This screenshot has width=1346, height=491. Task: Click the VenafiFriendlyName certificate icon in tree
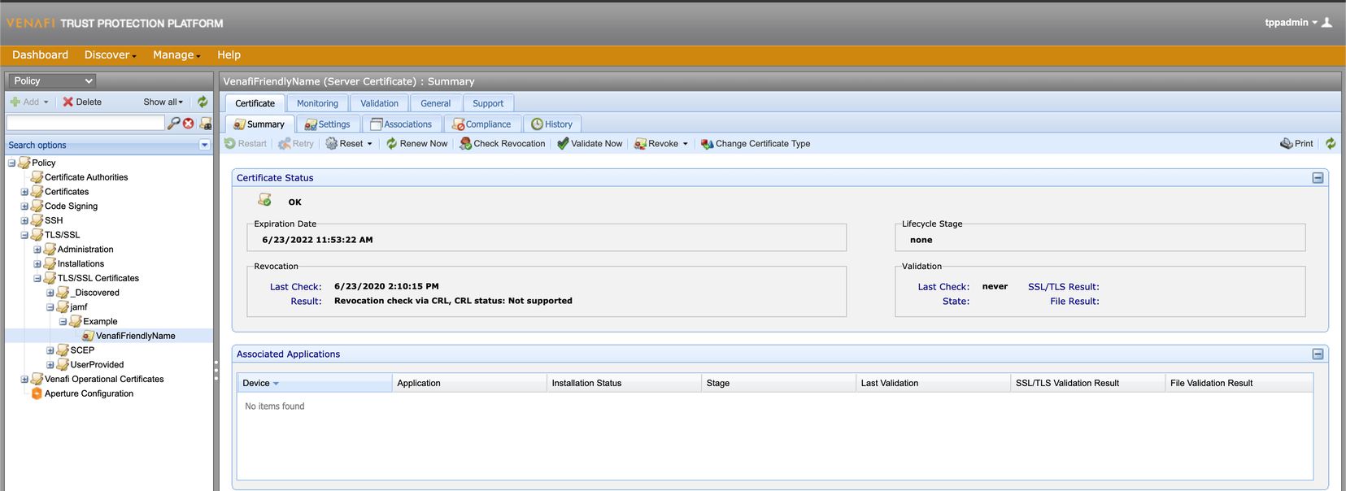pyautogui.click(x=88, y=336)
